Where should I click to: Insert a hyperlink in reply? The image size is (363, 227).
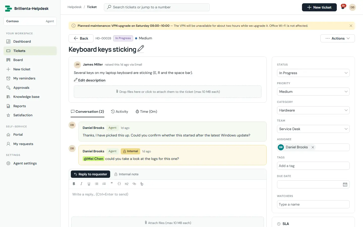pyautogui.click(x=134, y=184)
